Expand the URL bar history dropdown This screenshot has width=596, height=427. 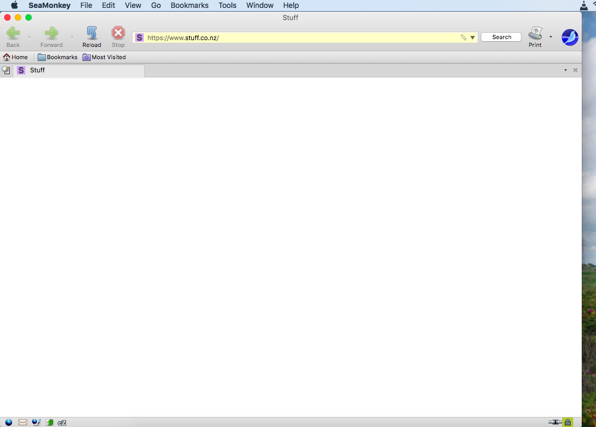(472, 38)
